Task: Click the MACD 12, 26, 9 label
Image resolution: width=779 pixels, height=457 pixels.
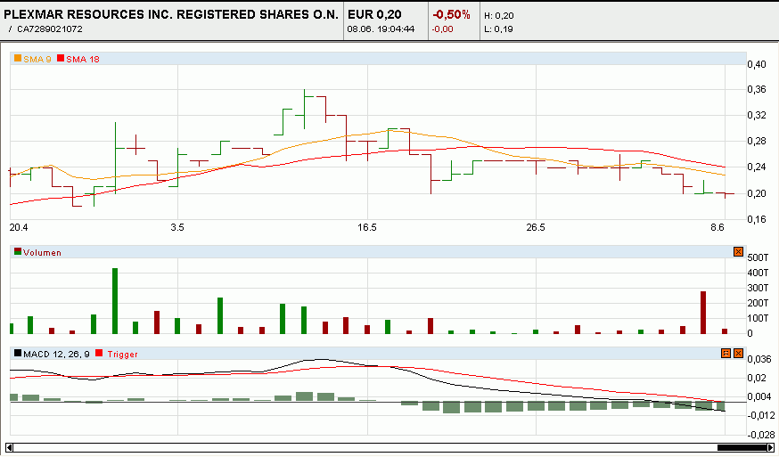Action: 56,355
